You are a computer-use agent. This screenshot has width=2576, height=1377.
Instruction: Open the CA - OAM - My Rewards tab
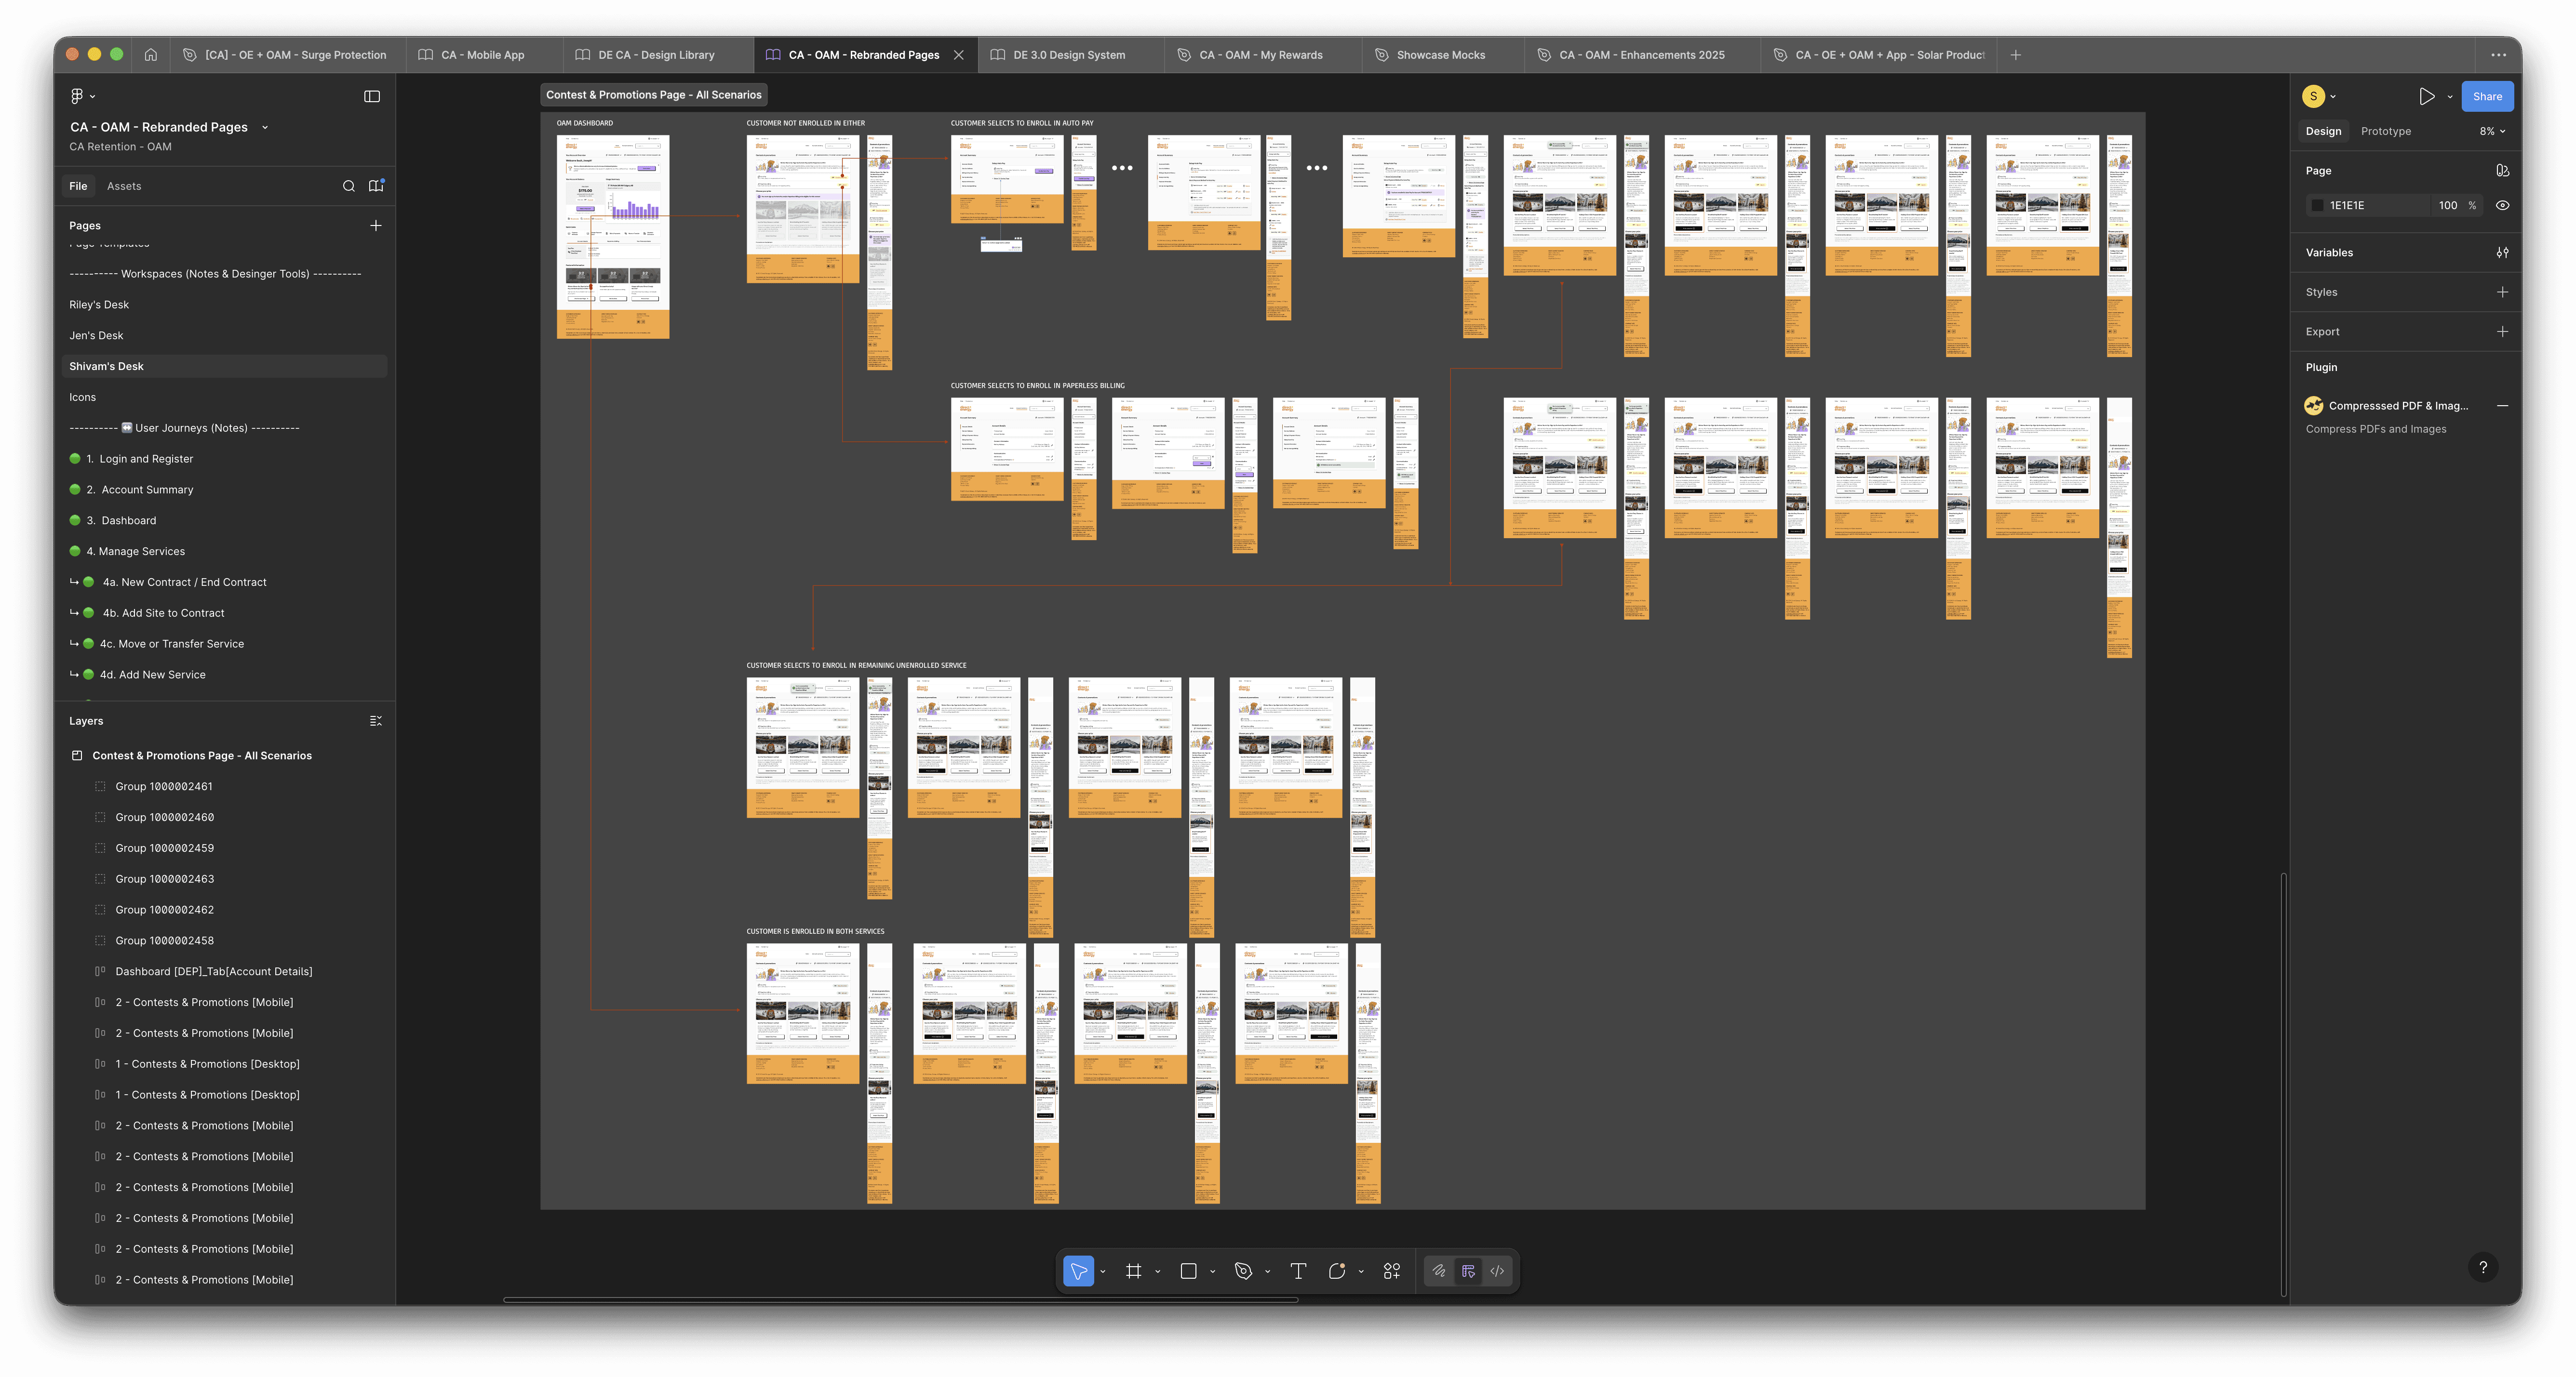pyautogui.click(x=1261, y=55)
